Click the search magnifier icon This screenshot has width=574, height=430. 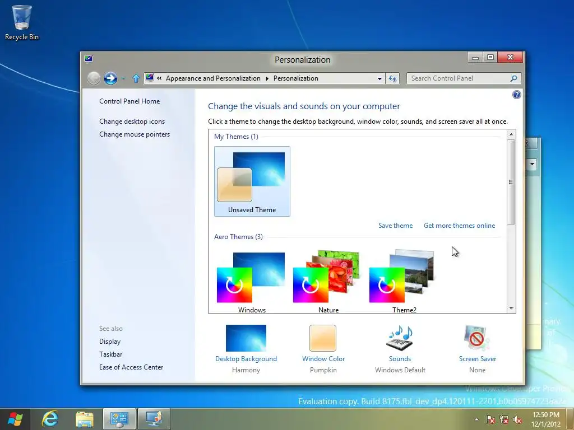513,78
